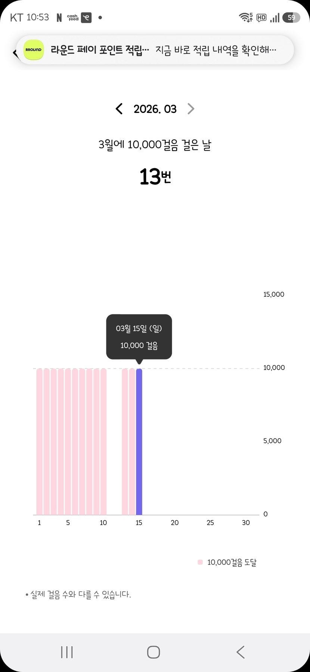This screenshot has width=310, height=672.
Task: Go to previous month with left chevron
Action: pos(119,109)
